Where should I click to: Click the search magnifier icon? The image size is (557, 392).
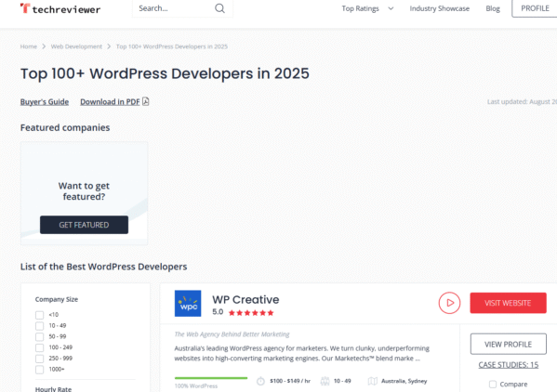coord(219,8)
